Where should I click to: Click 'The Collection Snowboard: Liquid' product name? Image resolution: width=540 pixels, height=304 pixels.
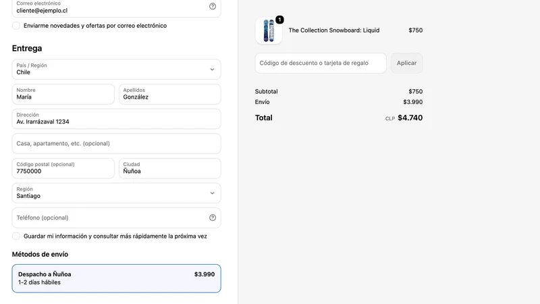[x=333, y=30]
